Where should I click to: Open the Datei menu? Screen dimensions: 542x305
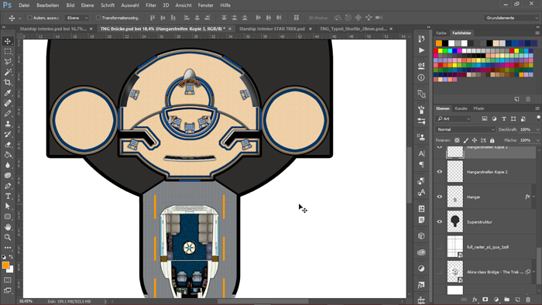click(x=24, y=5)
